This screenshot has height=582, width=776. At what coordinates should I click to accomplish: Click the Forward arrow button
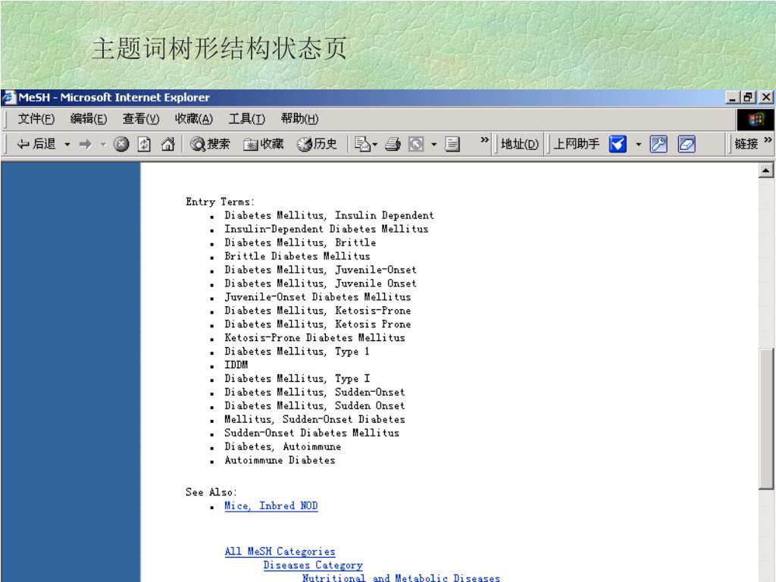pos(86,144)
